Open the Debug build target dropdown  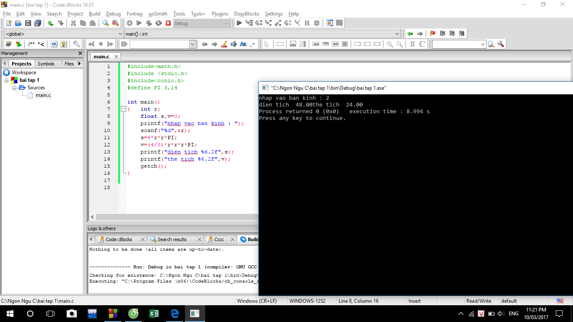[x=227, y=23]
